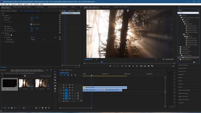The height and width of the screenshot is (113, 201).
Task: Switch to the Lumetri Scopes tab
Action: click(40, 7)
